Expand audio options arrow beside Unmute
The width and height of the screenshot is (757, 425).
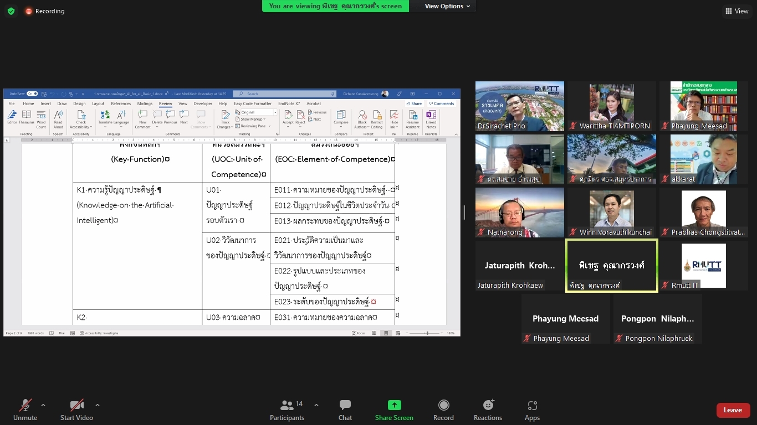43,405
